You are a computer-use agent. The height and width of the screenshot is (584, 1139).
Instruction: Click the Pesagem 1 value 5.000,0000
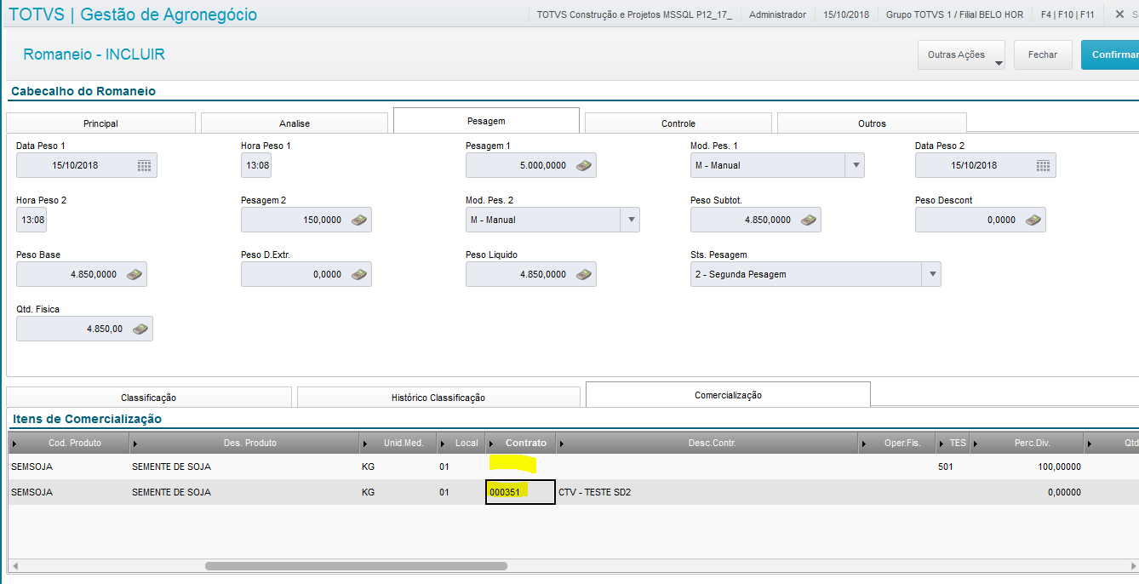pos(542,165)
